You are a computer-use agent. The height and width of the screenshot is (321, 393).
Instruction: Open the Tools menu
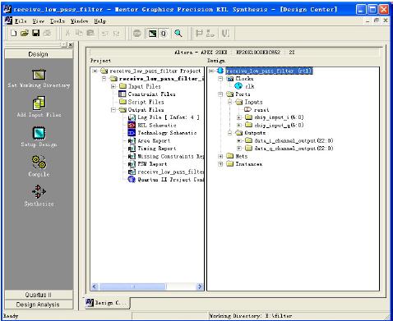(x=57, y=21)
